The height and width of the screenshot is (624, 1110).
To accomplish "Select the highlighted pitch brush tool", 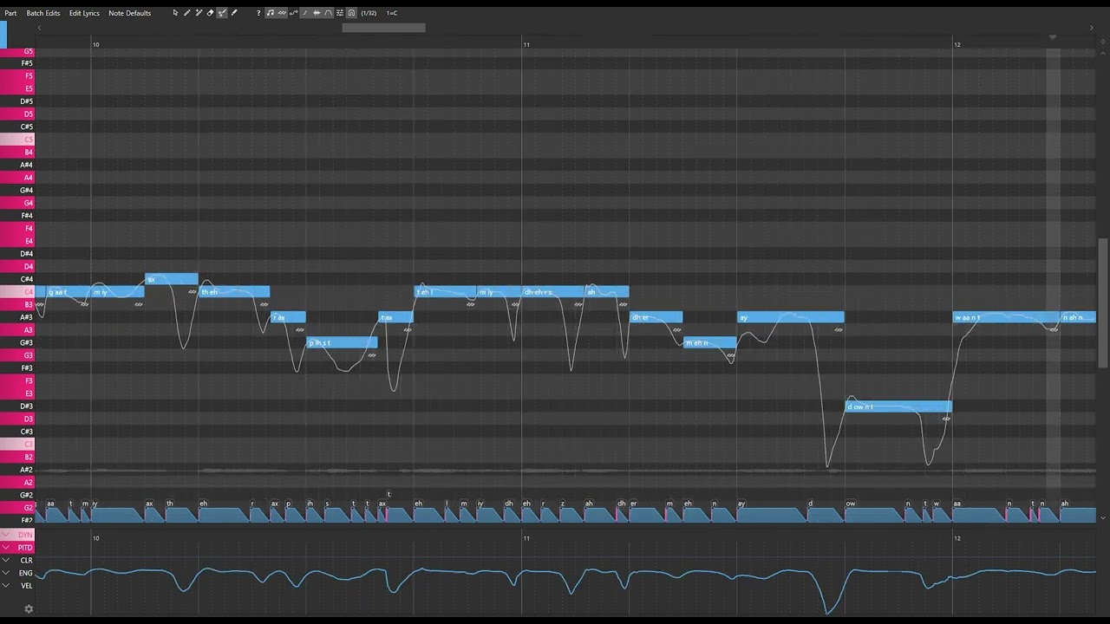I will [x=222, y=13].
